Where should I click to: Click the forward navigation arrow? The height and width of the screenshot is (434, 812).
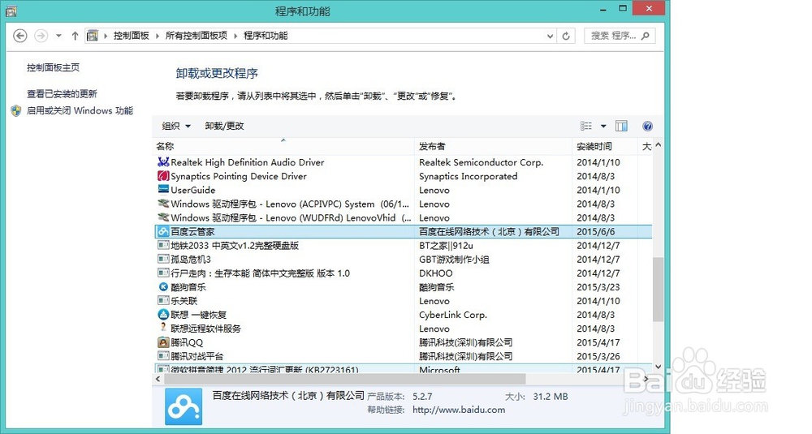click(x=41, y=36)
